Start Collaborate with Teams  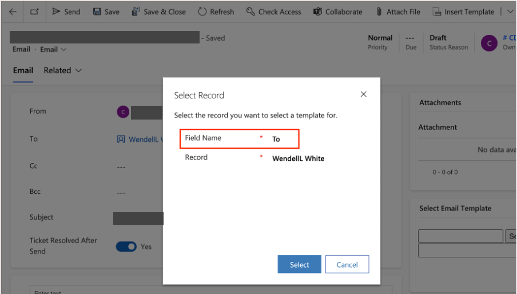[337, 12]
